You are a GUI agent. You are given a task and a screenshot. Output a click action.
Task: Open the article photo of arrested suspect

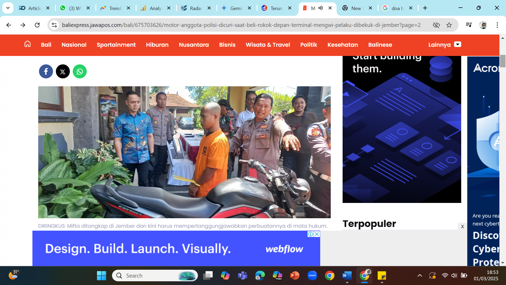184,152
